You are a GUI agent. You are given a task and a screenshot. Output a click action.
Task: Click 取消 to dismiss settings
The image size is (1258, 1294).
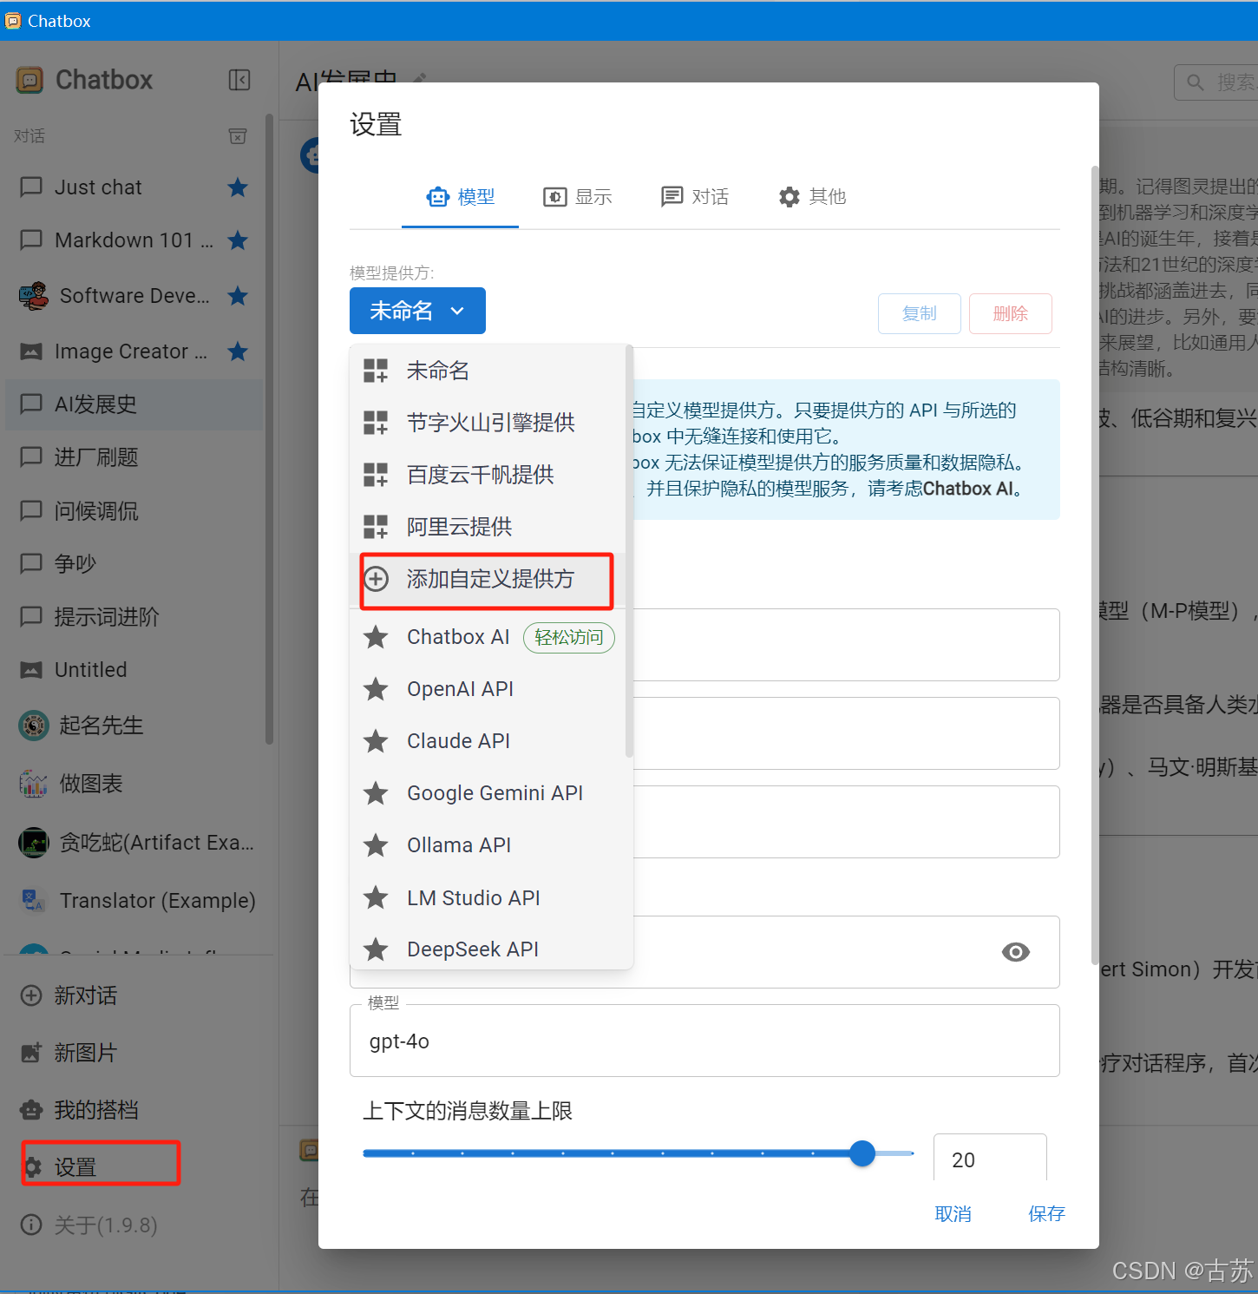953,1214
